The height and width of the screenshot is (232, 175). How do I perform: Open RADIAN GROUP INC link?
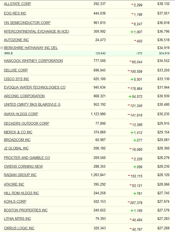point(20,175)
